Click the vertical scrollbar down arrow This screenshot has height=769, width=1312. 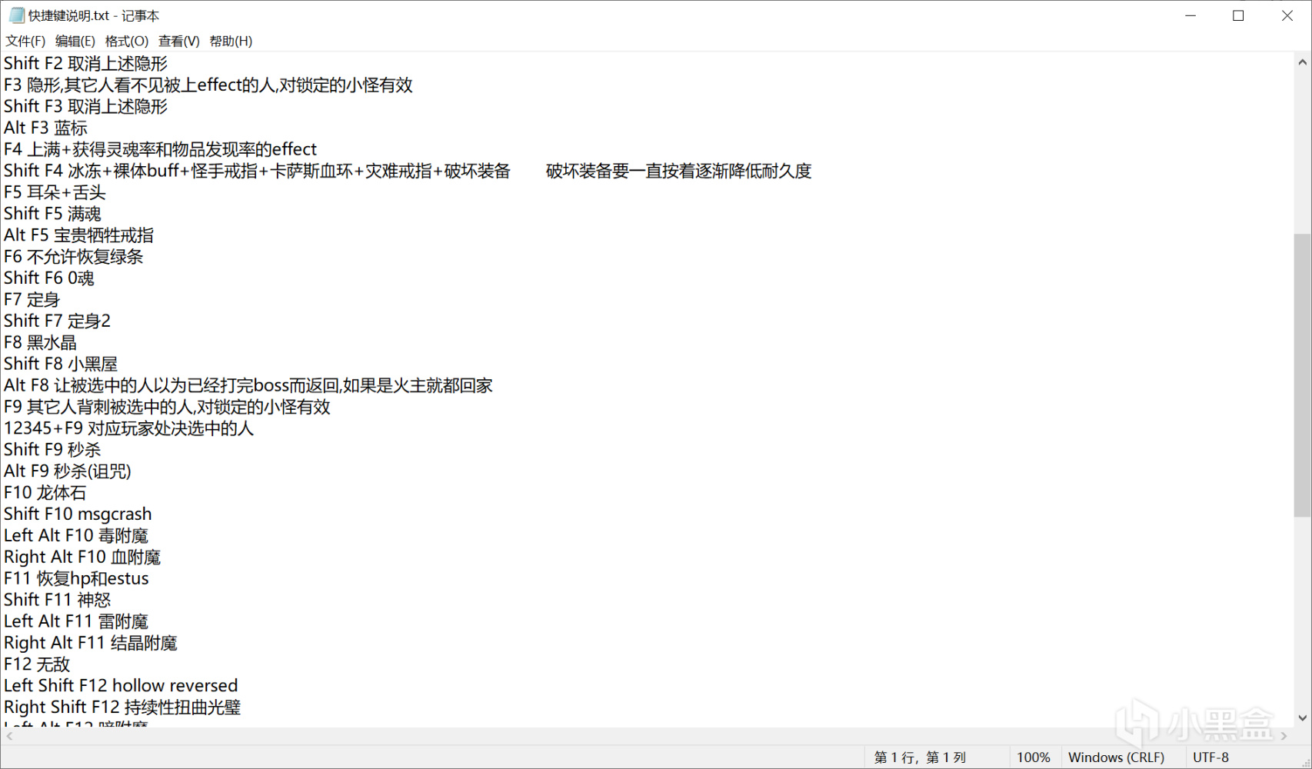point(1302,718)
